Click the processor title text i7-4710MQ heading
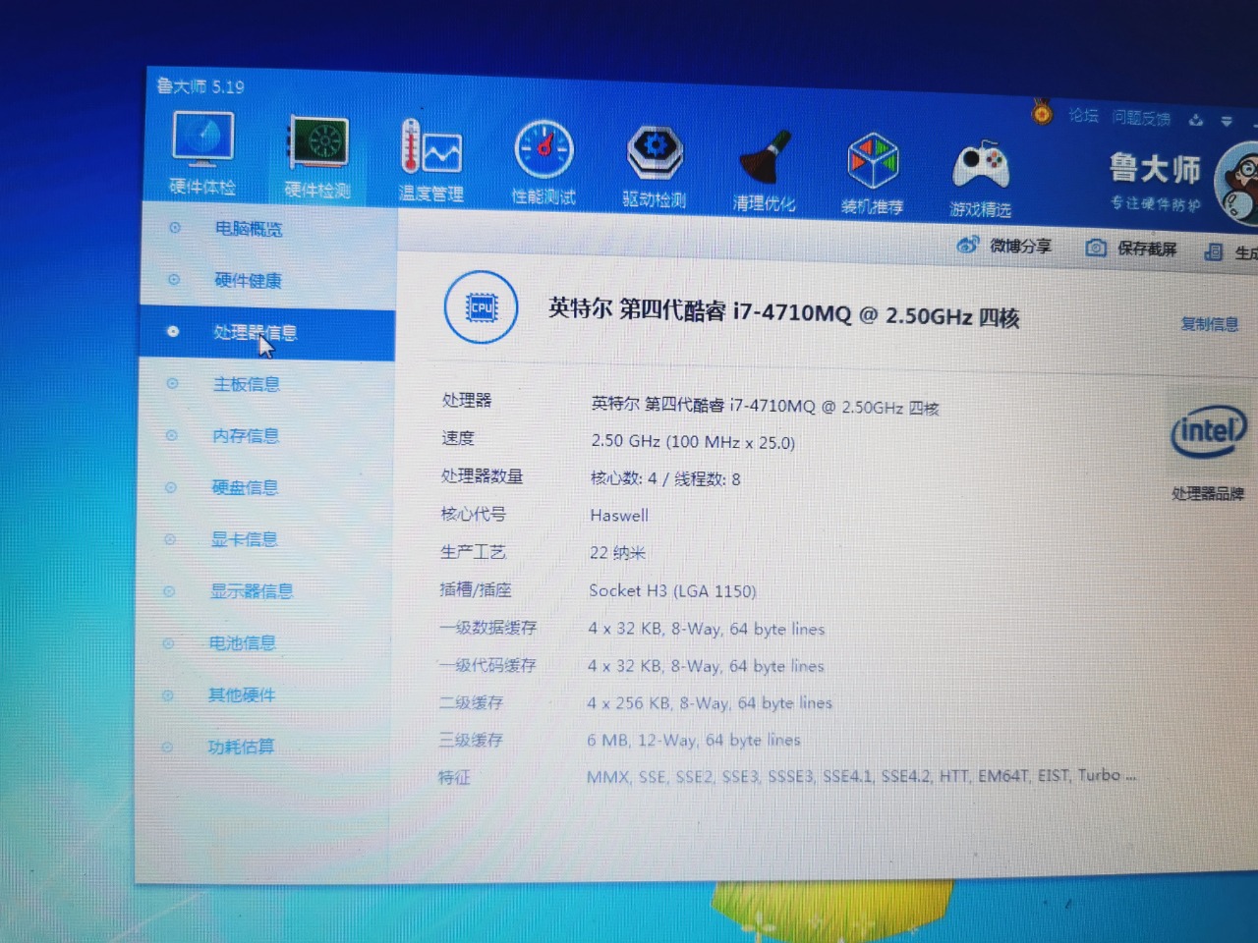Image resolution: width=1258 pixels, height=943 pixels. click(783, 313)
